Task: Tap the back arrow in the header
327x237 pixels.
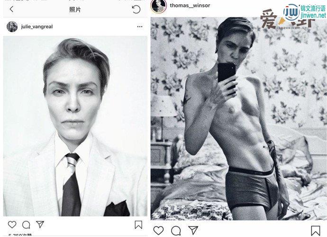Action: 11,9
